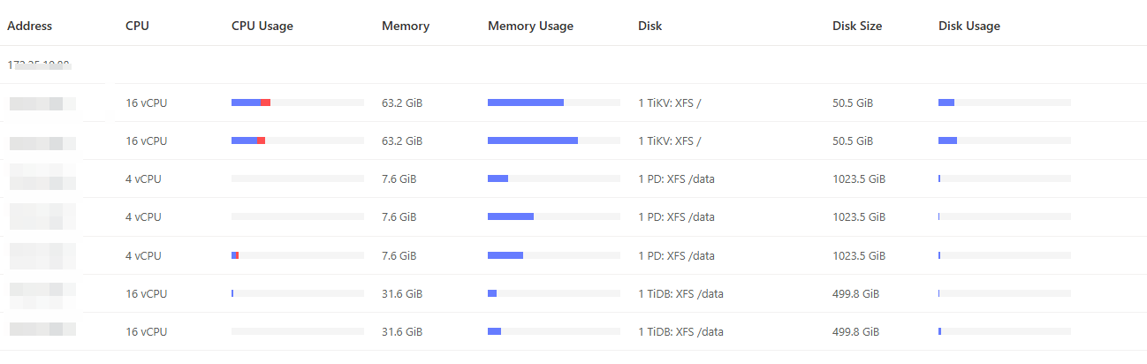Click the Disk column header

click(649, 26)
